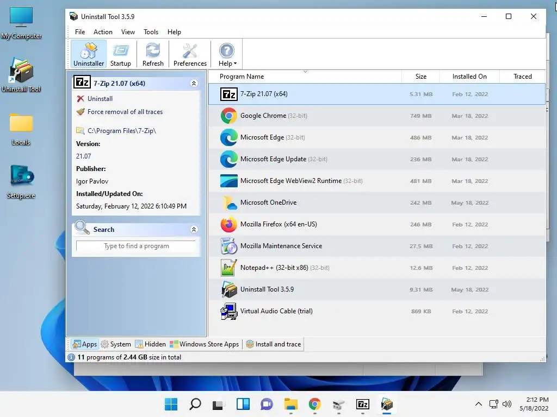Open the taskbar clock showing 2:12 PM

point(534,404)
